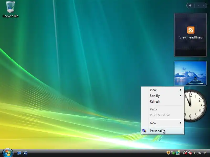
Task: Click the sidebar Add Gadgets plus button
Action: coord(190,5)
